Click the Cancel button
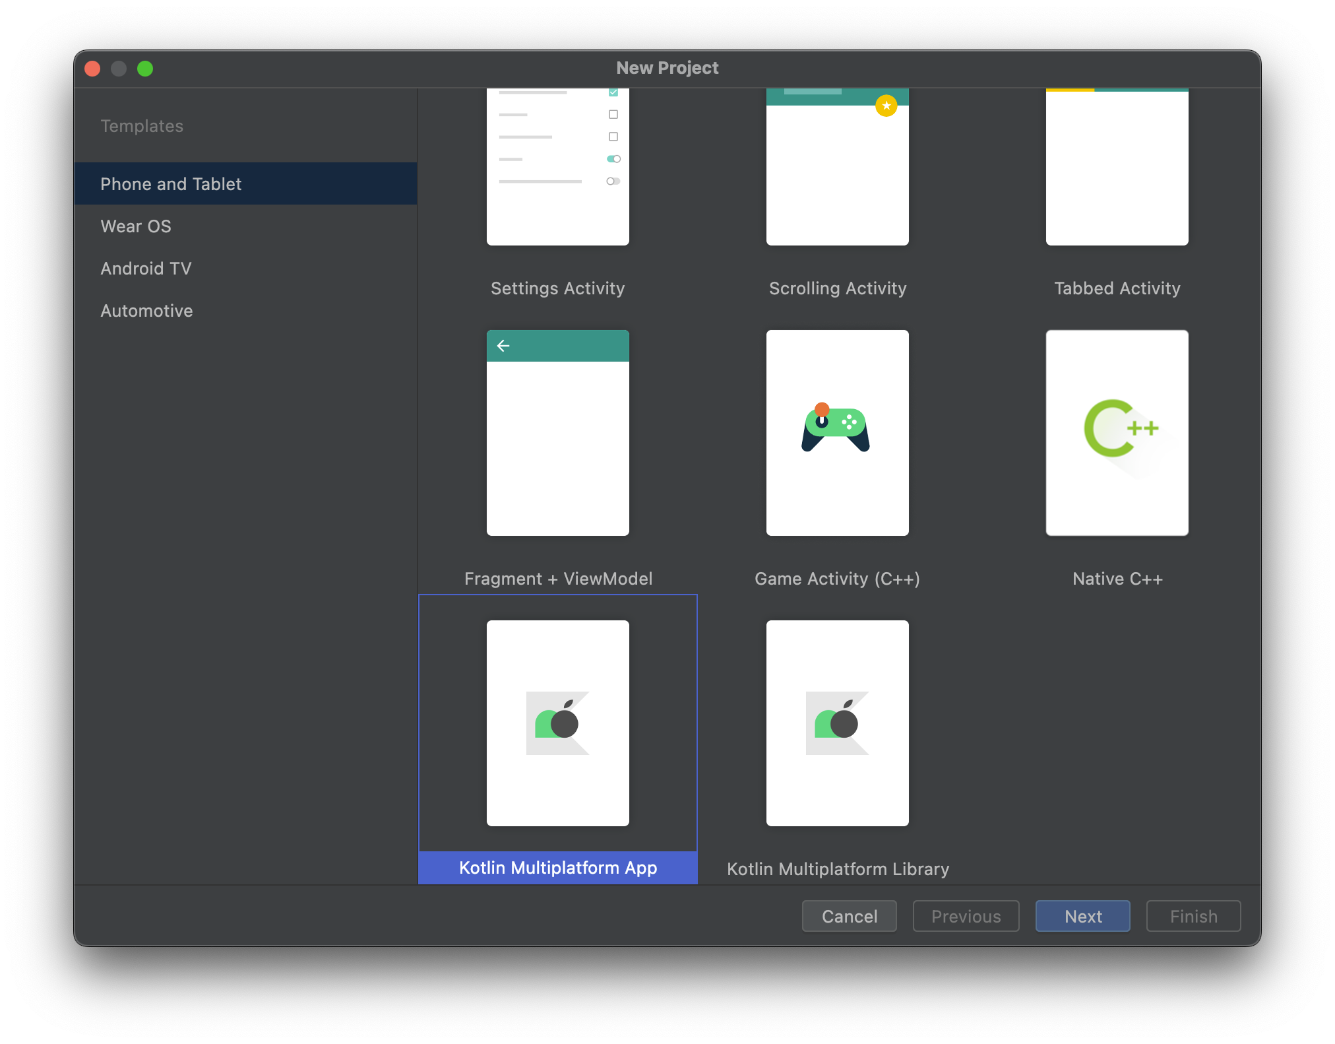Viewport: 1335px width, 1044px height. (849, 916)
